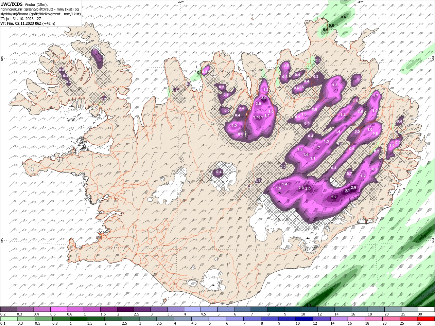Select the lower legend blue swatch labeled 9

pyautogui.click(x=287, y=319)
